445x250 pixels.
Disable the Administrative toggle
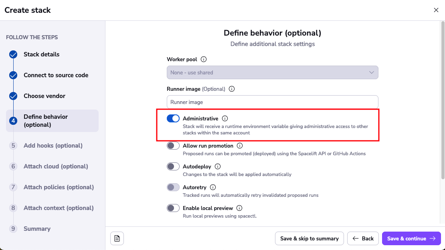tap(173, 118)
